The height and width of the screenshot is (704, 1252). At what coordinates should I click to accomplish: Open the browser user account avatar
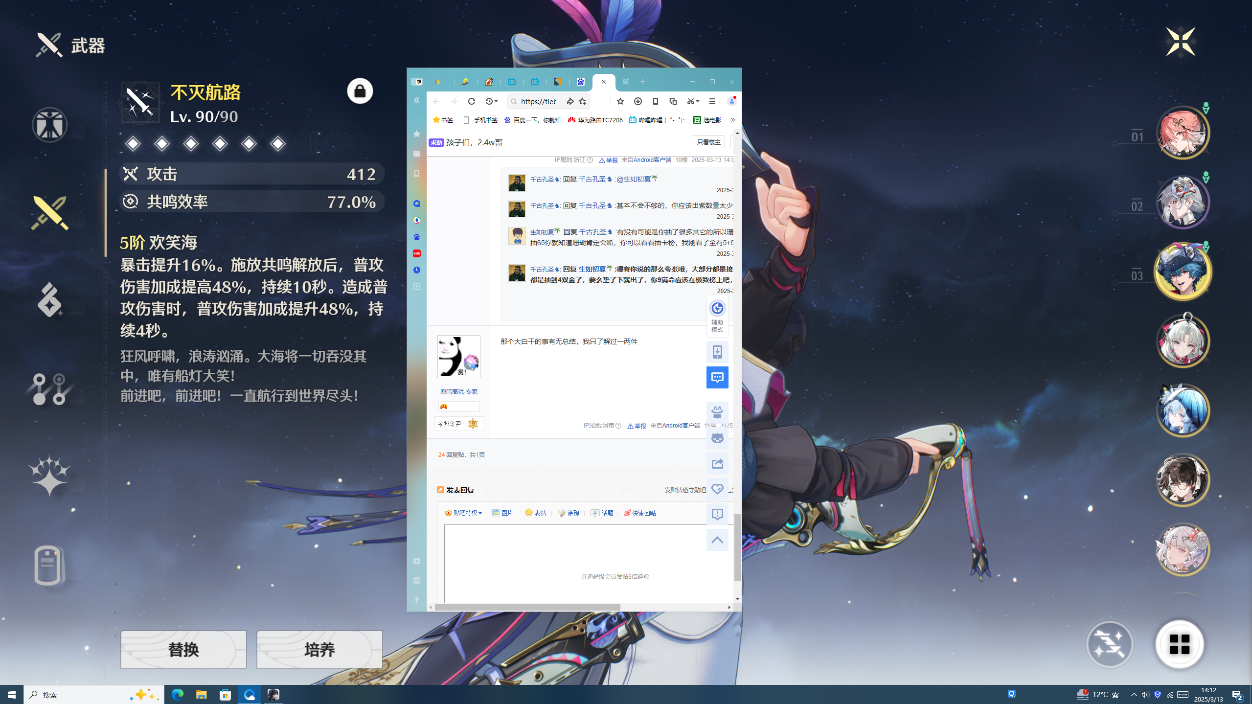pyautogui.click(x=732, y=101)
